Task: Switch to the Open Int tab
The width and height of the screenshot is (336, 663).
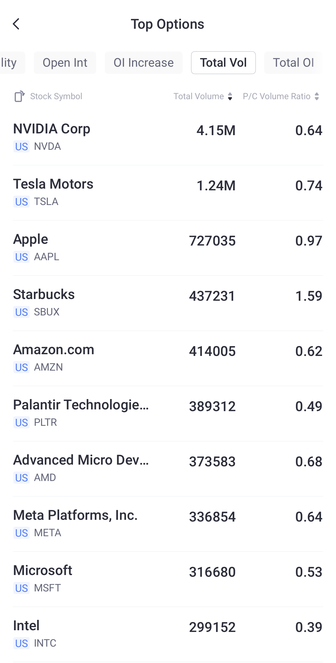Action: 65,63
